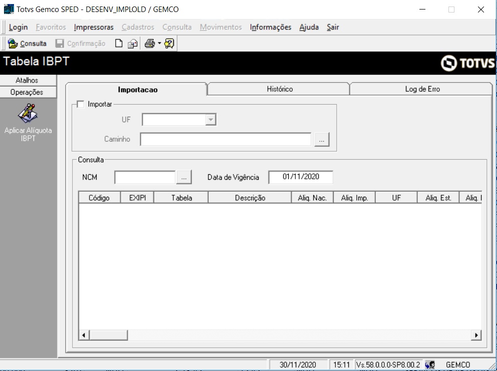
Task: Click the lookup button beside the NCM field
Action: click(184, 177)
